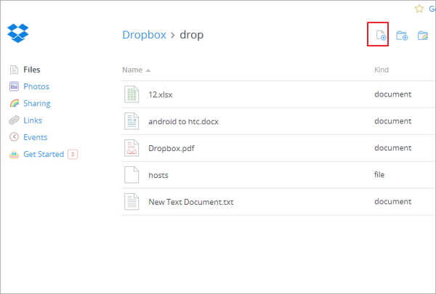Click the Dropbox.pdf file icon
The image size is (436, 294).
132,148
